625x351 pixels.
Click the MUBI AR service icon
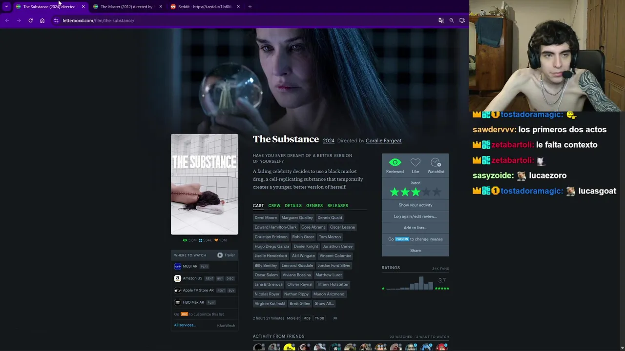pyautogui.click(x=177, y=267)
